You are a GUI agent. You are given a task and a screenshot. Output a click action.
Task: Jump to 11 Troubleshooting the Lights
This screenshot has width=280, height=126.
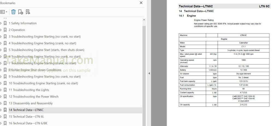[29, 90]
